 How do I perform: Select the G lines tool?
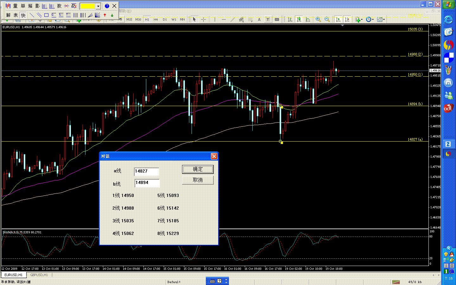54,15
